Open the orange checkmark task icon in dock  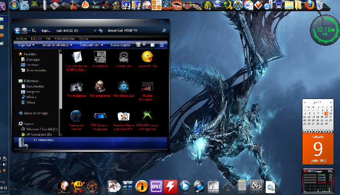click(258, 5)
